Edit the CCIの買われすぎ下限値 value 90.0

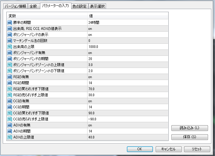pos(128,113)
